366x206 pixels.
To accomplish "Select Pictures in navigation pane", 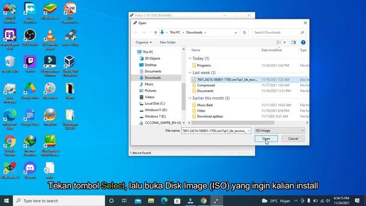I will [x=150, y=90].
